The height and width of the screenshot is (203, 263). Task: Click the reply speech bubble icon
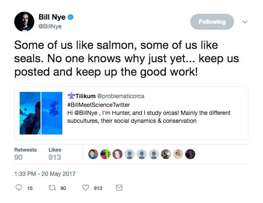[18, 188]
